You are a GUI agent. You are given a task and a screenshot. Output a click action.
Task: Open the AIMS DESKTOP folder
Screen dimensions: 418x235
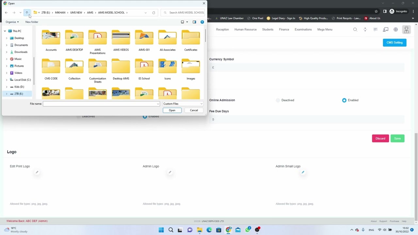pyautogui.click(x=74, y=41)
